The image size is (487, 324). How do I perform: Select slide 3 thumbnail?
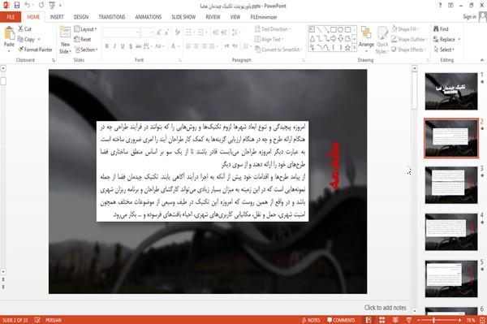point(451,185)
